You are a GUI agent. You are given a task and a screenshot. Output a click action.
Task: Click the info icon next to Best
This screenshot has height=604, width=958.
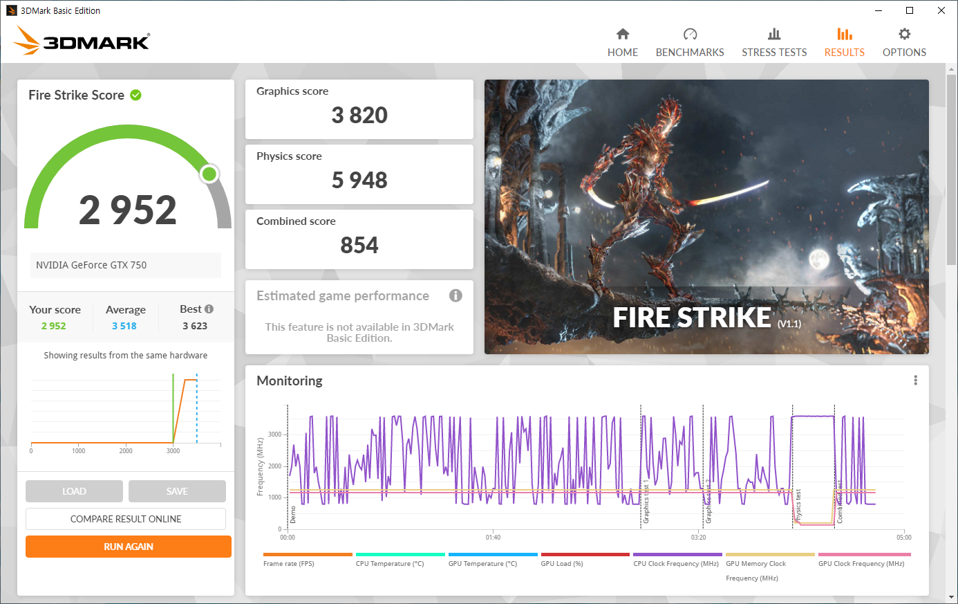(209, 309)
